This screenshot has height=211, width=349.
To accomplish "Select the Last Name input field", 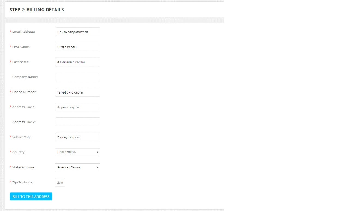I will click(x=77, y=62).
